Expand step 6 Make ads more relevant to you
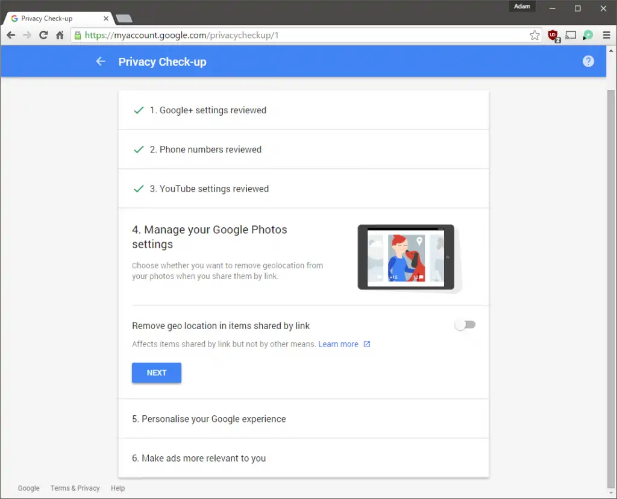 click(304, 458)
